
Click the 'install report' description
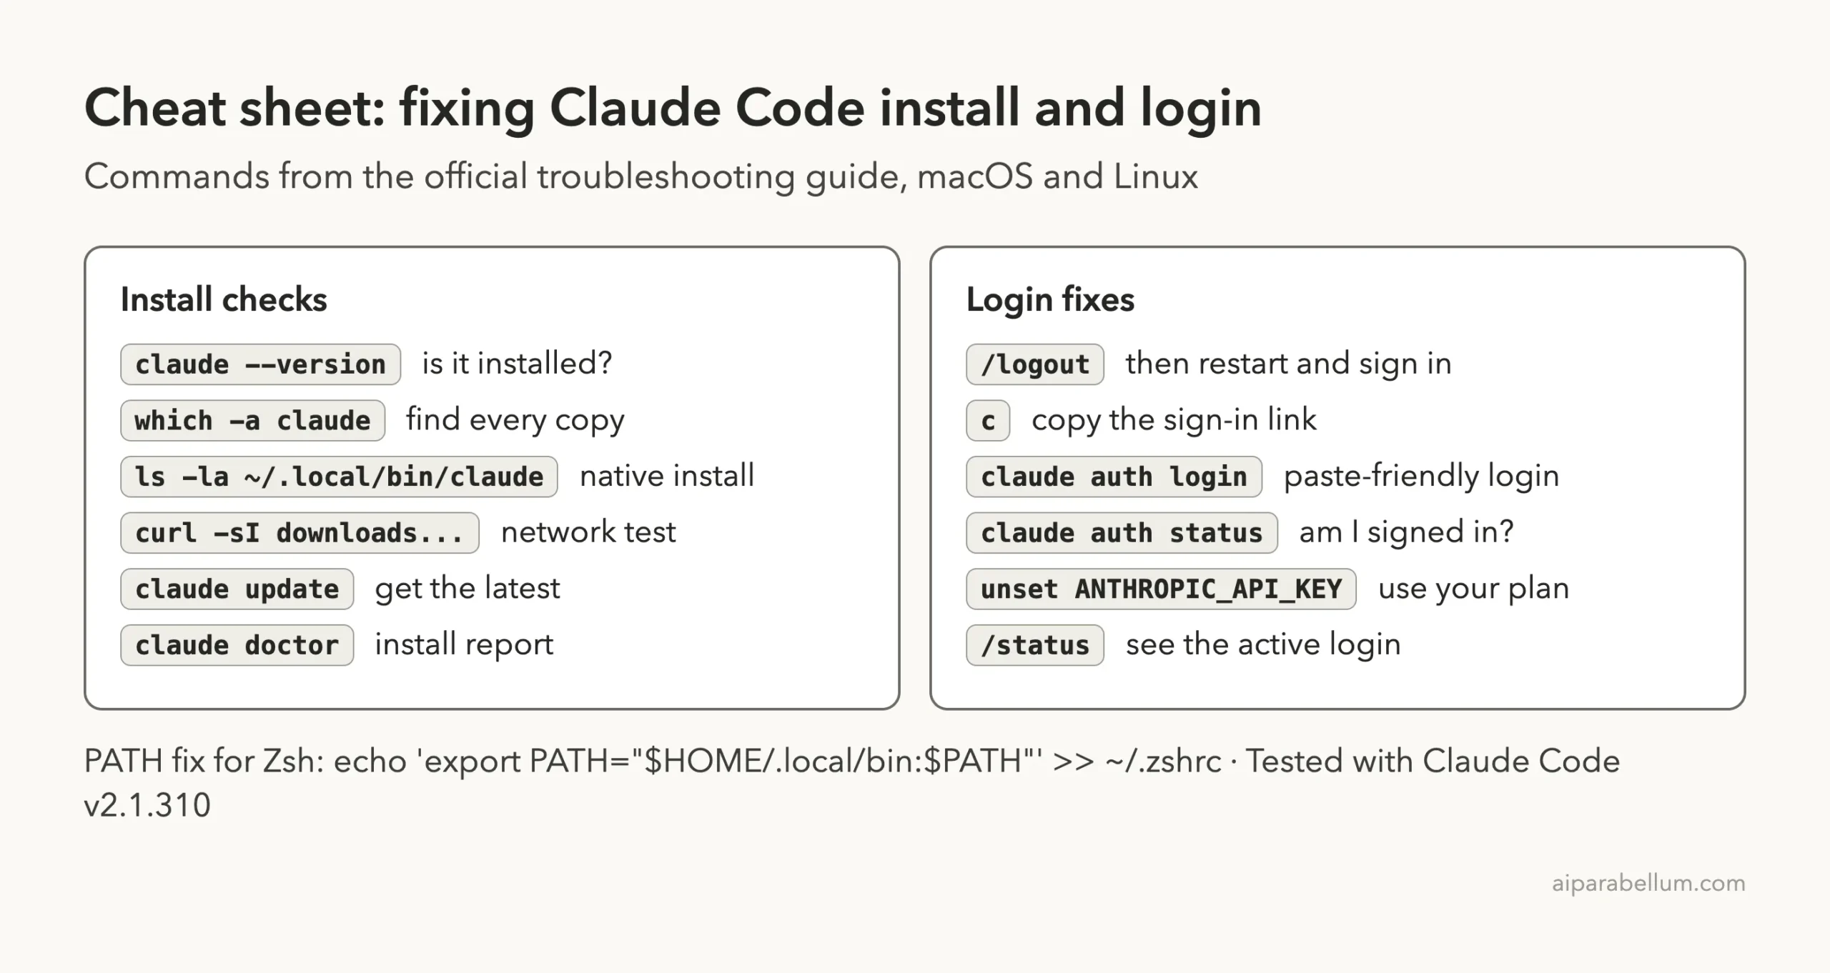click(x=464, y=645)
